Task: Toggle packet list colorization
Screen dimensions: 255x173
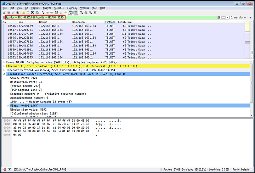Action: tap(76, 13)
